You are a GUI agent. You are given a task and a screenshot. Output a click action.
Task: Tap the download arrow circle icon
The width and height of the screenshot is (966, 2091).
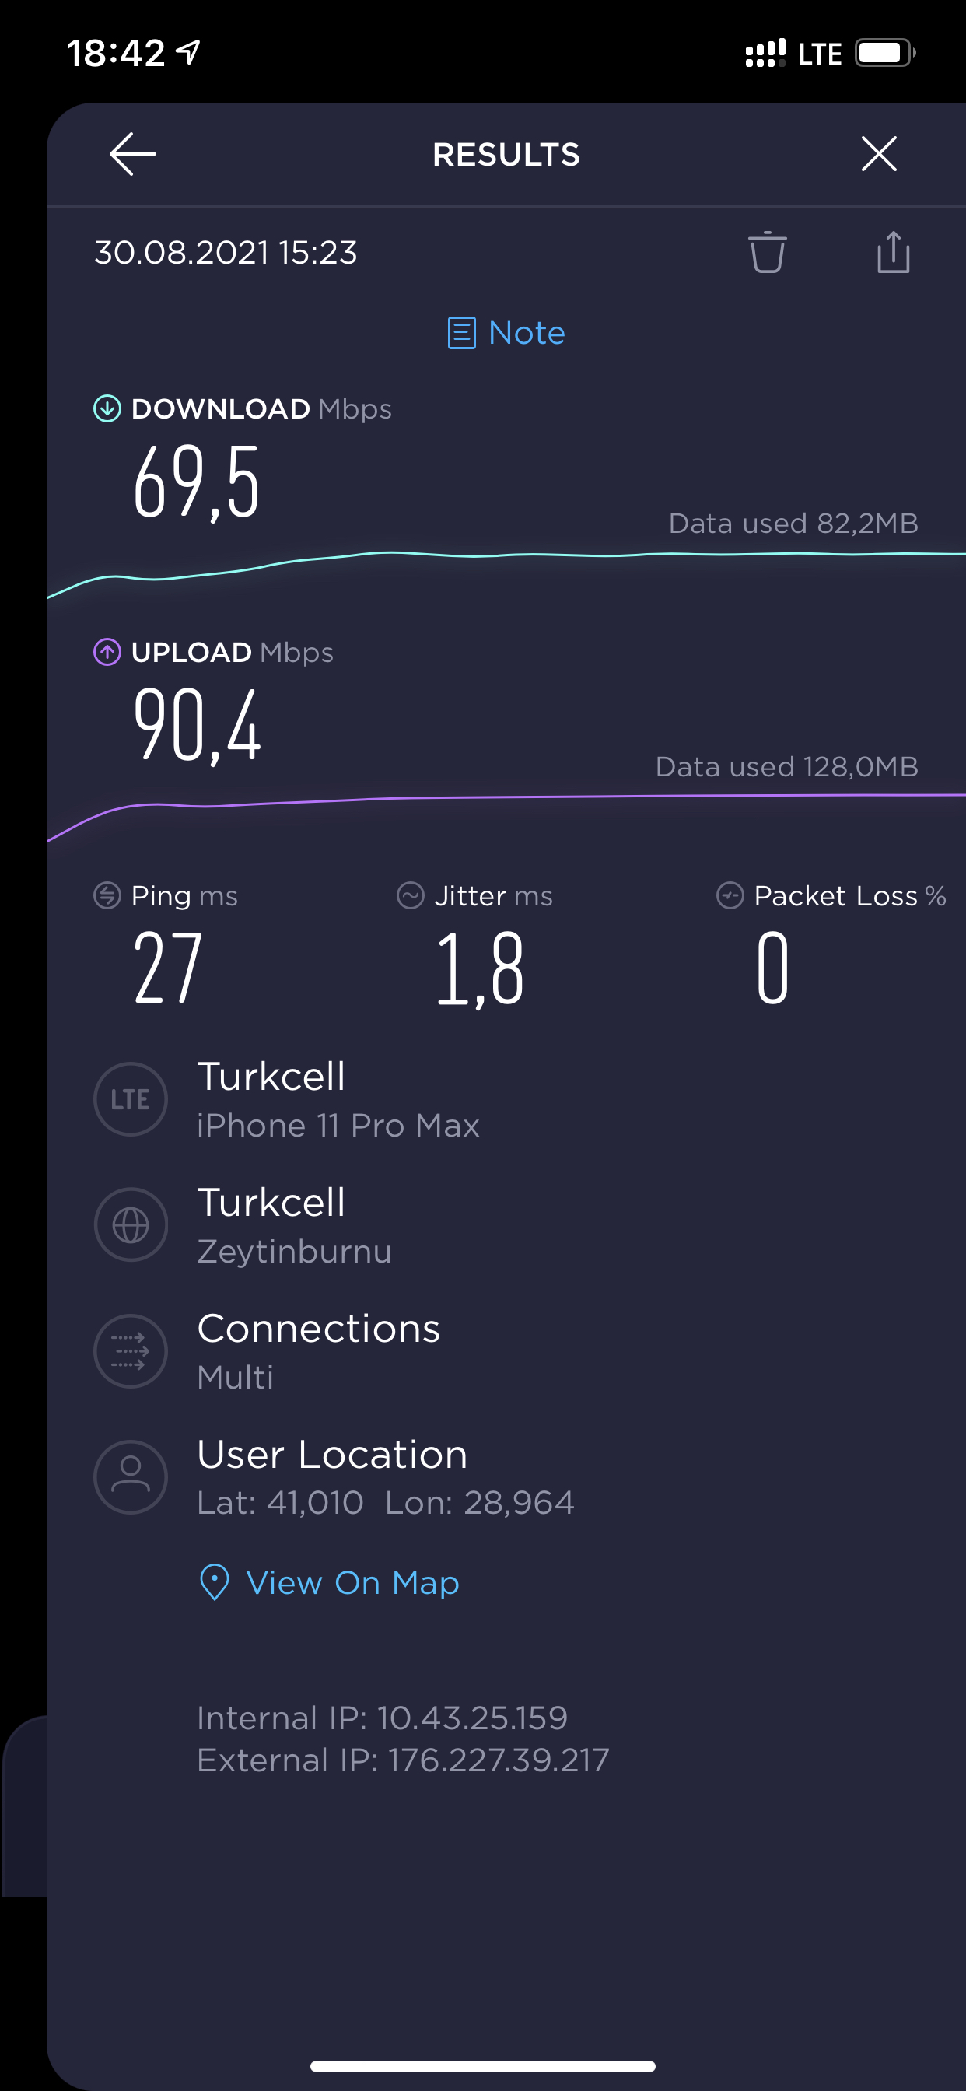pyautogui.click(x=107, y=408)
